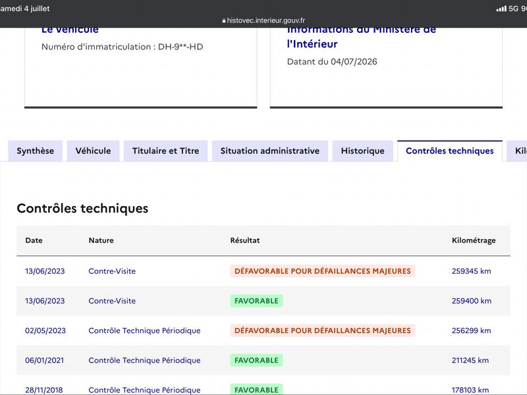The height and width of the screenshot is (395, 527).
Task: Click the Défavorable badge on the 259345 km row
Action: click(x=323, y=271)
